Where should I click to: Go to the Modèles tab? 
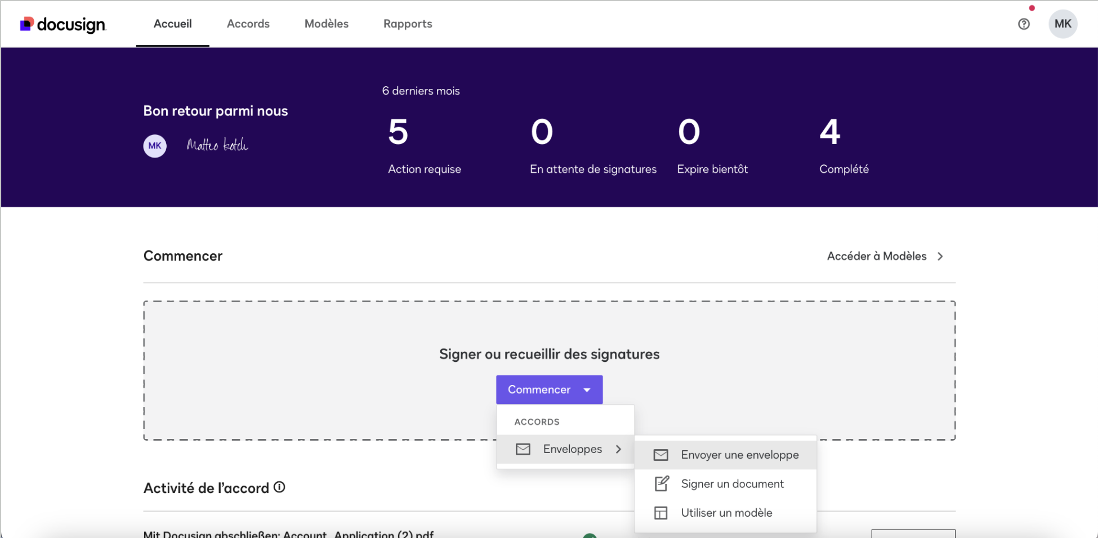point(327,24)
